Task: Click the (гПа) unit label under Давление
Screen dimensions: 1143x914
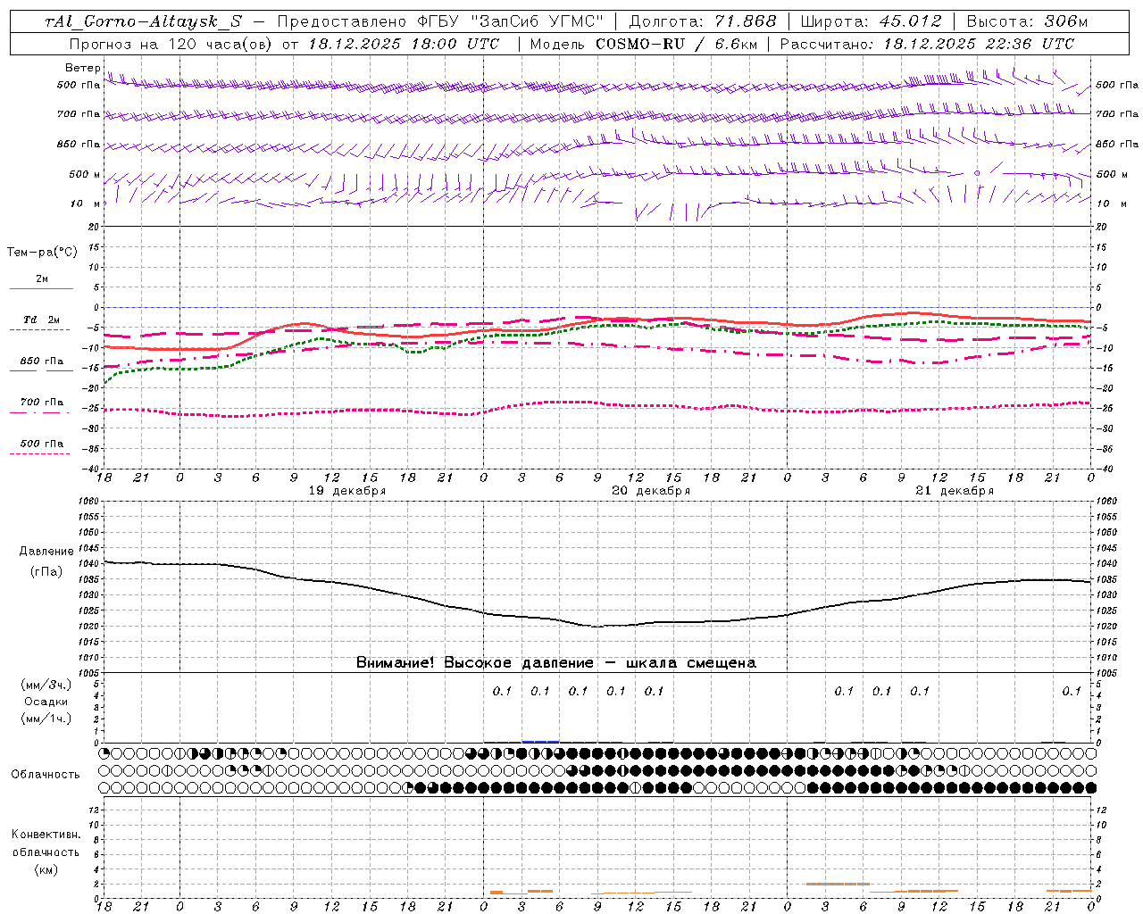Action: 46,571
